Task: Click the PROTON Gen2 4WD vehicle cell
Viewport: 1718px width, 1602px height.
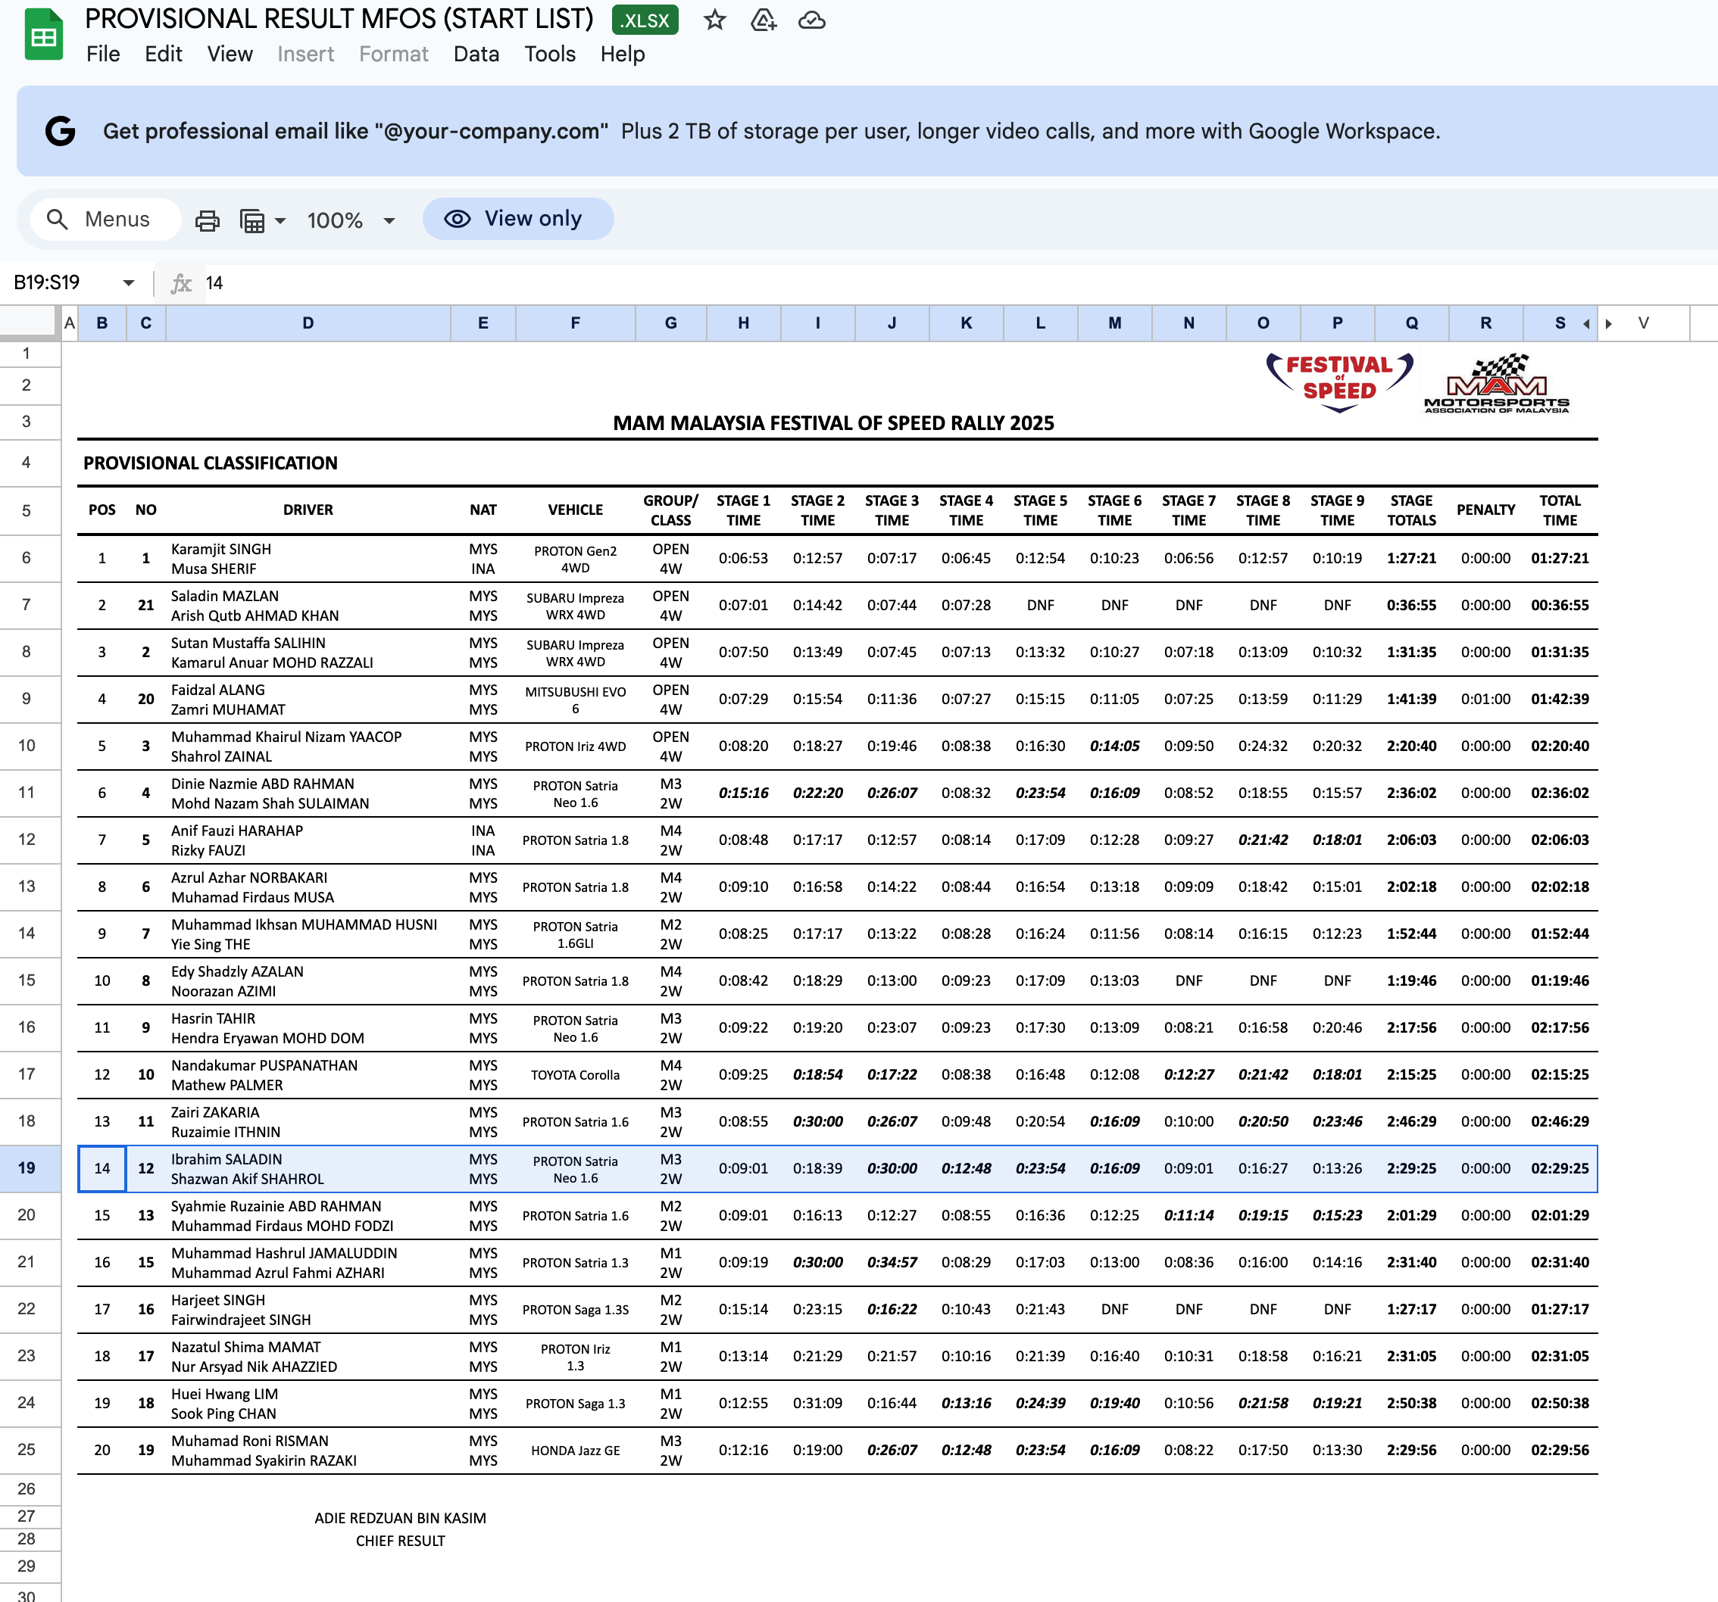Action: pos(576,558)
